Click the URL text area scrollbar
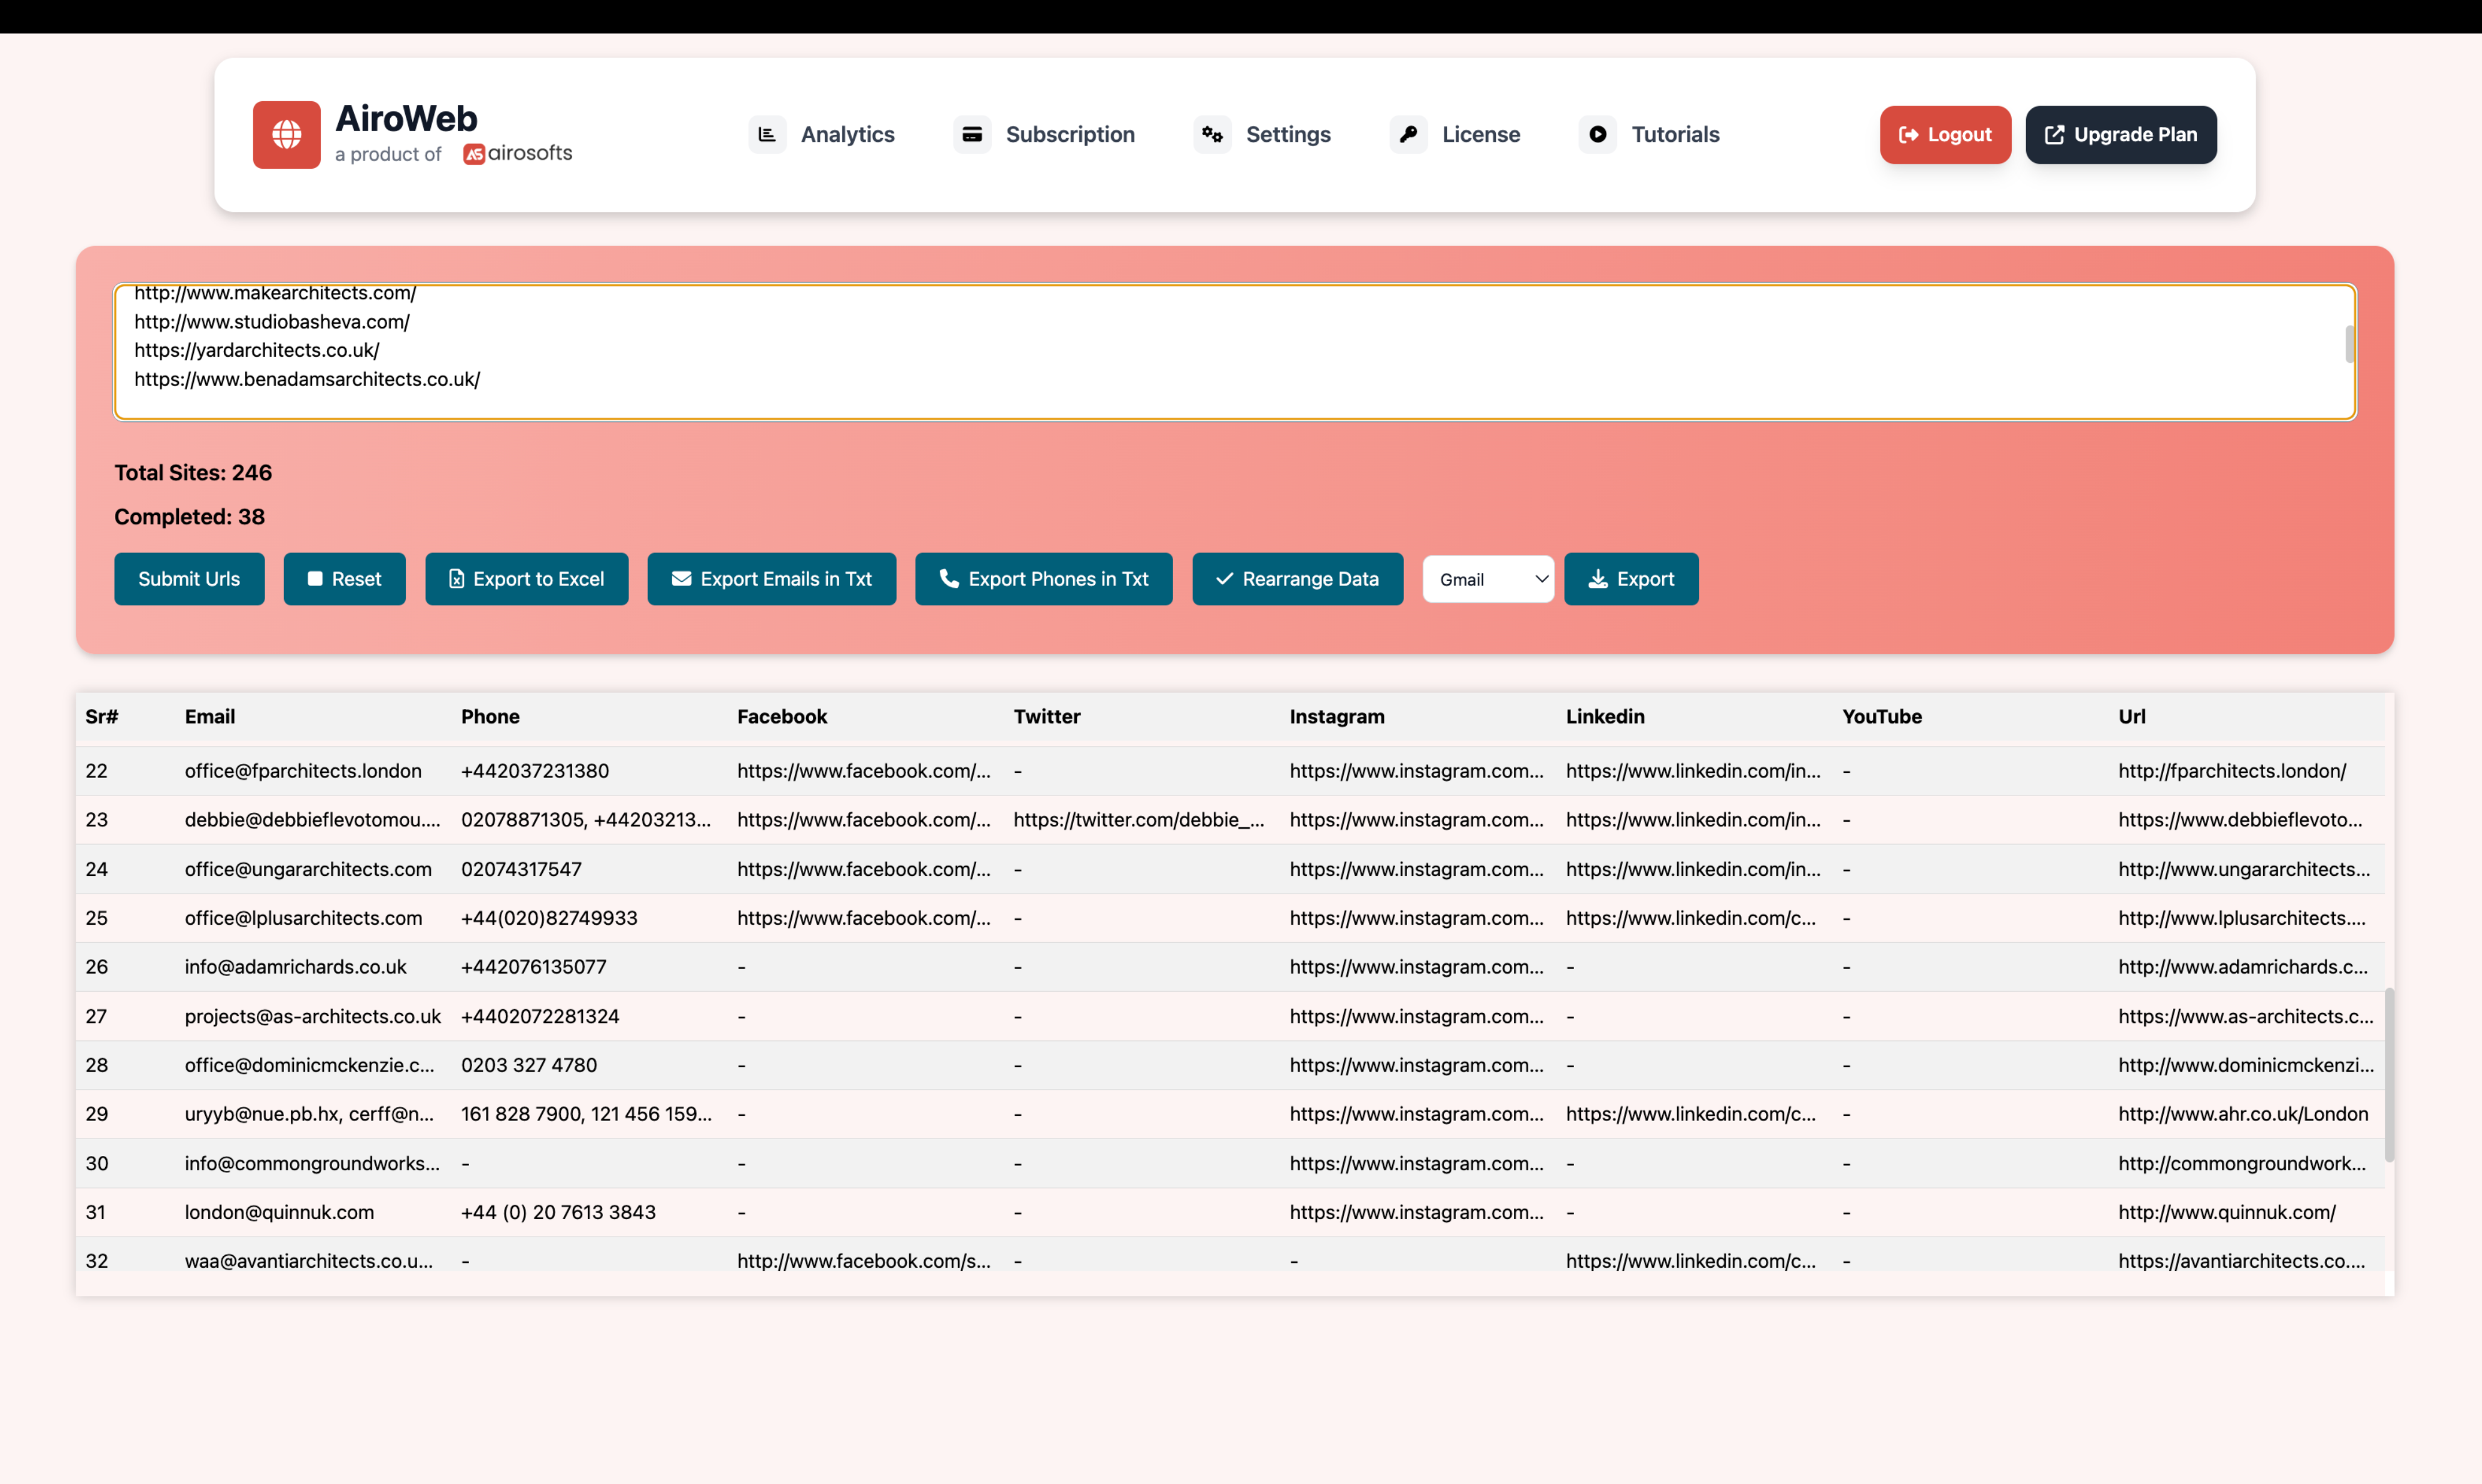 [2349, 343]
